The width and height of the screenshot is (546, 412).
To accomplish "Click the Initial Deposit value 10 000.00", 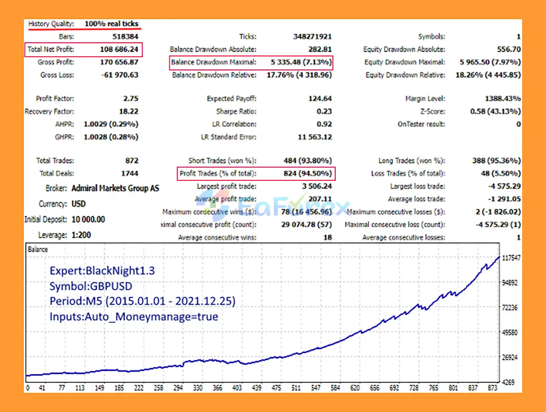I will pyautogui.click(x=88, y=219).
